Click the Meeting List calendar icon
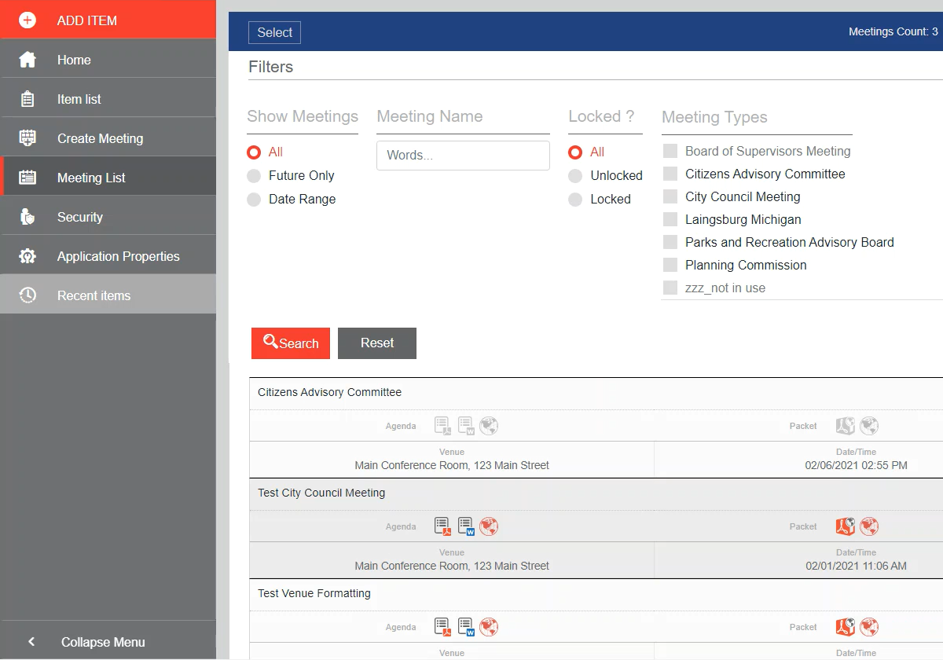This screenshot has height=660, width=943. pyautogui.click(x=28, y=178)
